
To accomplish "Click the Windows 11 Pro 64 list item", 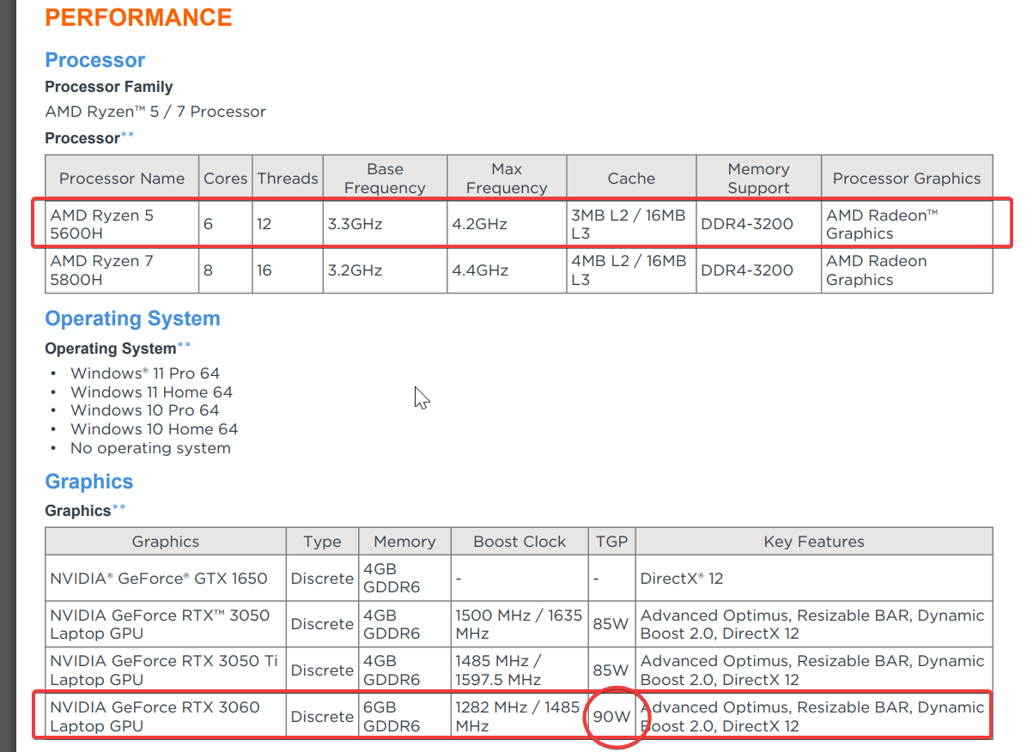I will (x=145, y=373).
